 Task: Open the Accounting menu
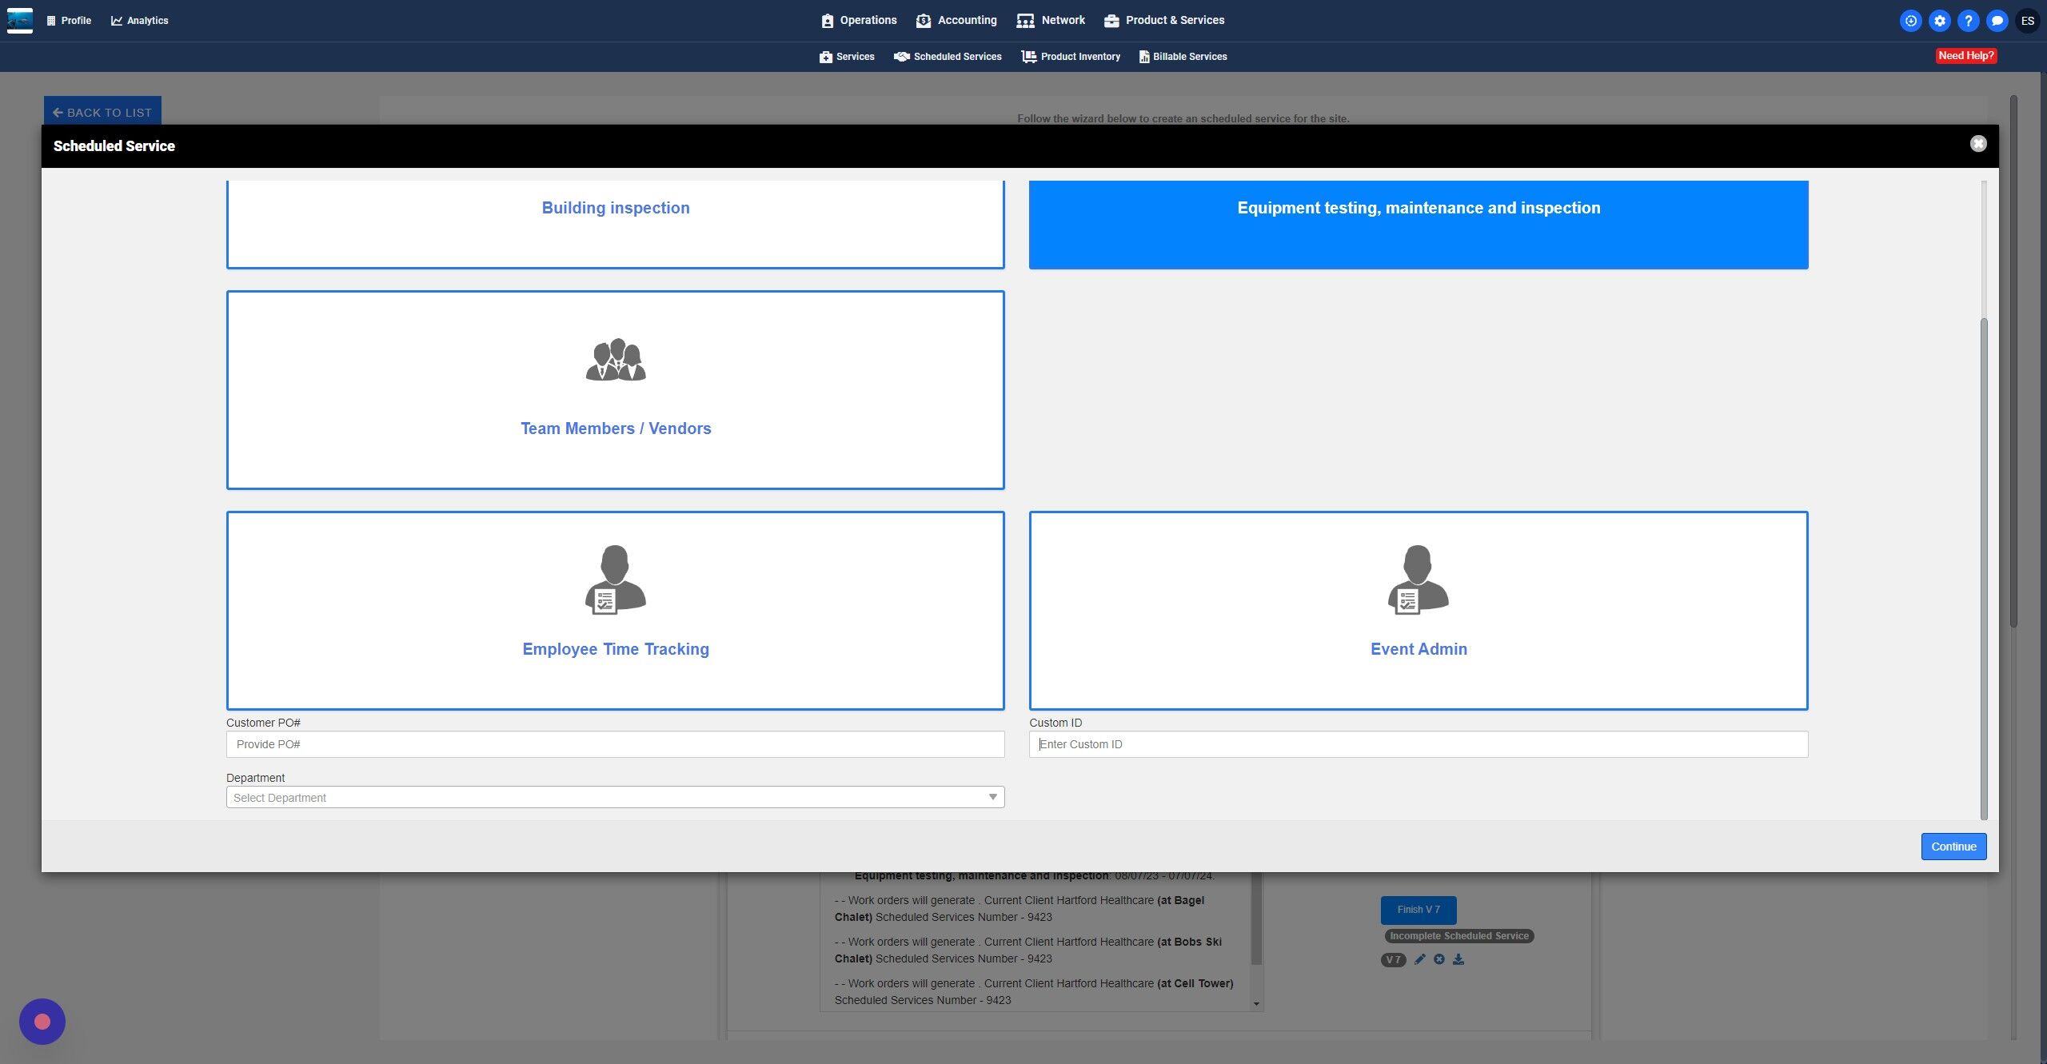point(957,20)
